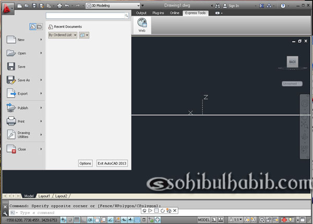This screenshot has height=224, width=313.
Task: Open the Web tool in Express Tools ribbon
Action: click(x=142, y=25)
